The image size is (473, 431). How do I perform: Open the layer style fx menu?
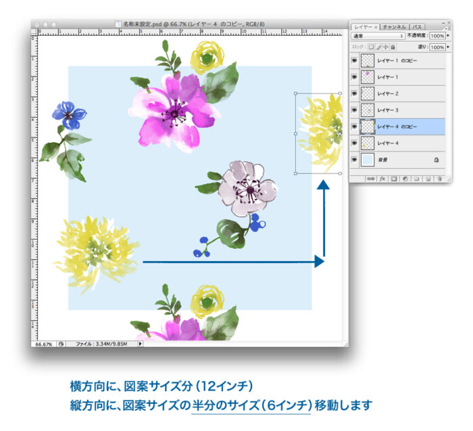click(x=382, y=179)
